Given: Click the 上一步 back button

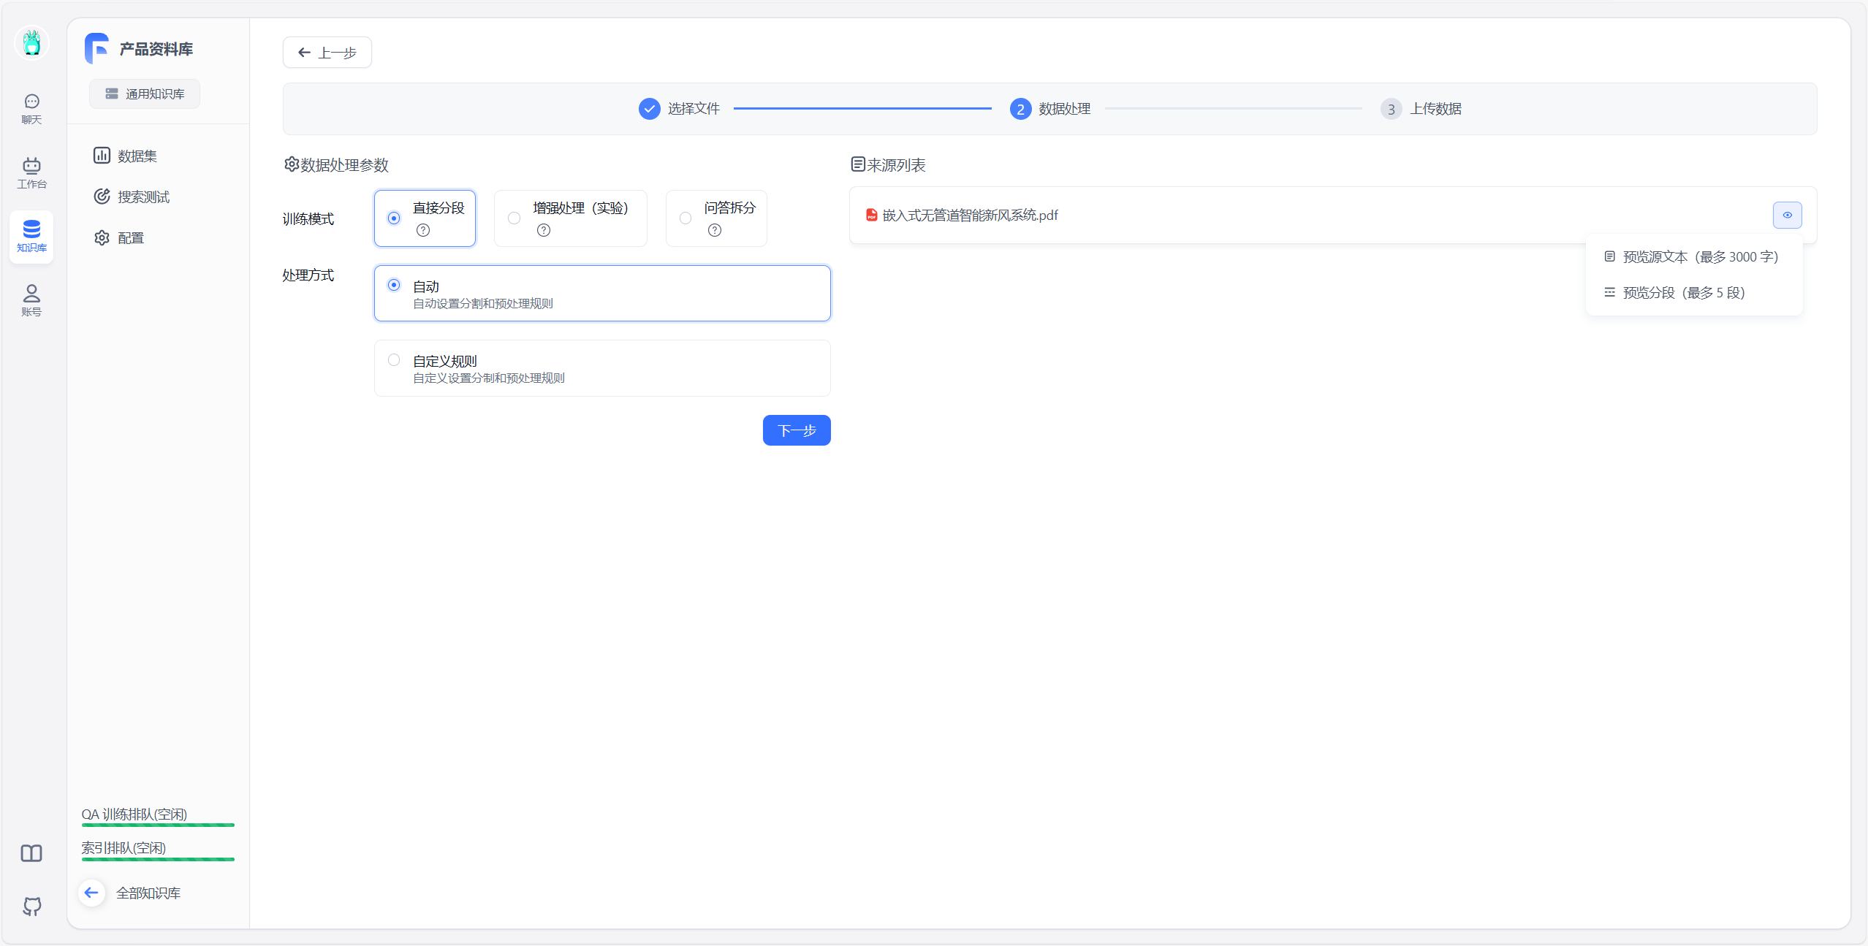Looking at the screenshot, I should pyautogui.click(x=327, y=53).
